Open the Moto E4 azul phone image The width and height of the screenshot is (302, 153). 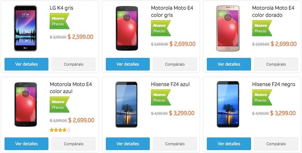25,104
